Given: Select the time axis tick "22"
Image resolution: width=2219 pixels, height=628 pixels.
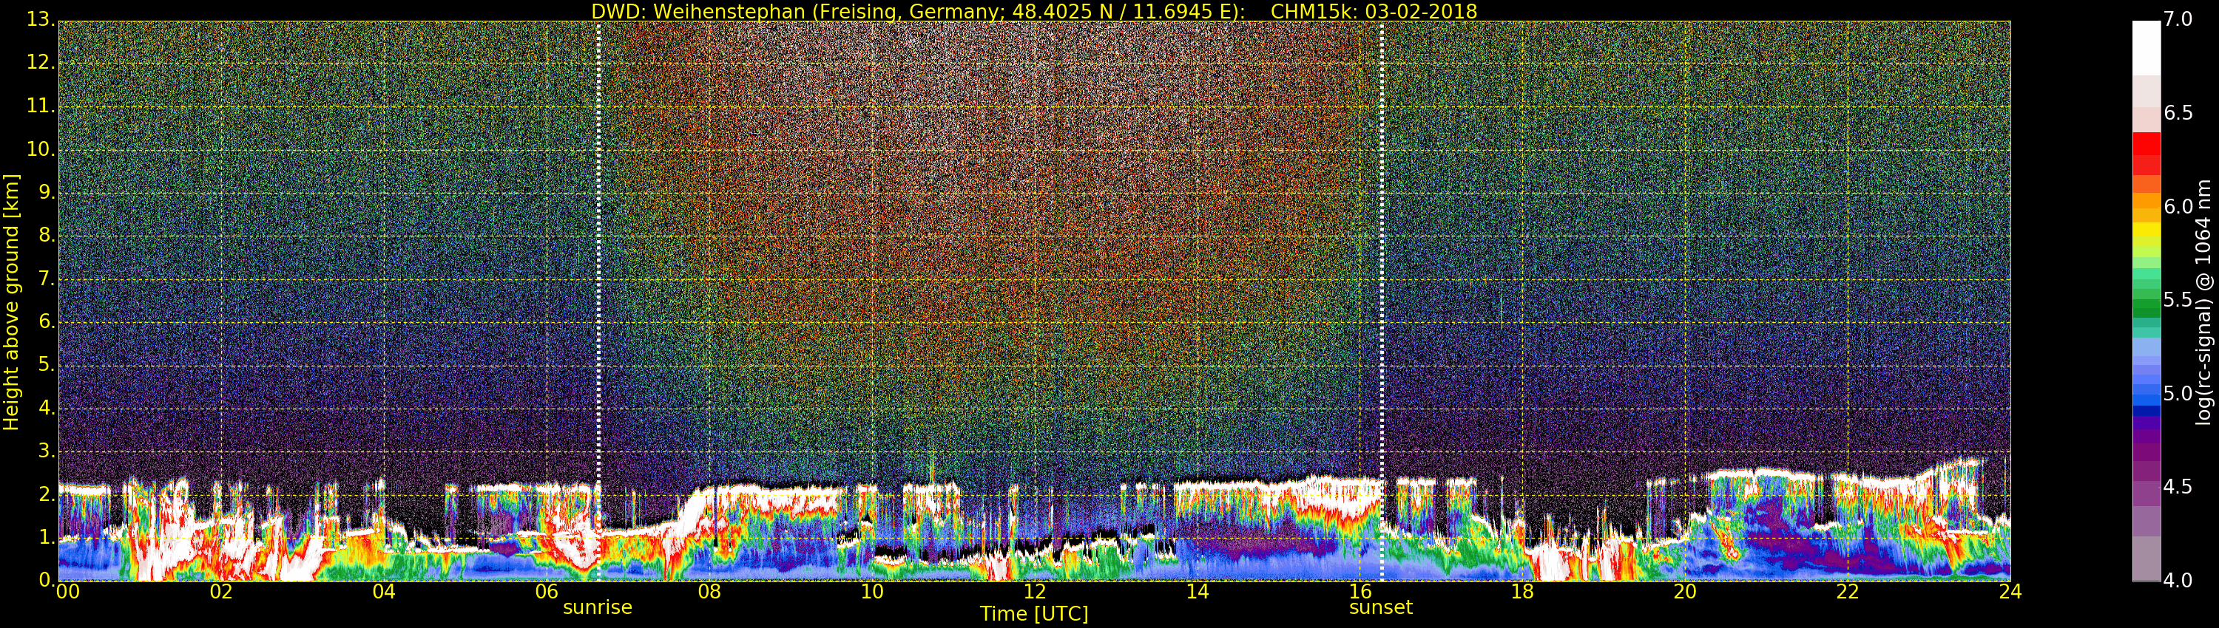Looking at the screenshot, I should click(1848, 592).
